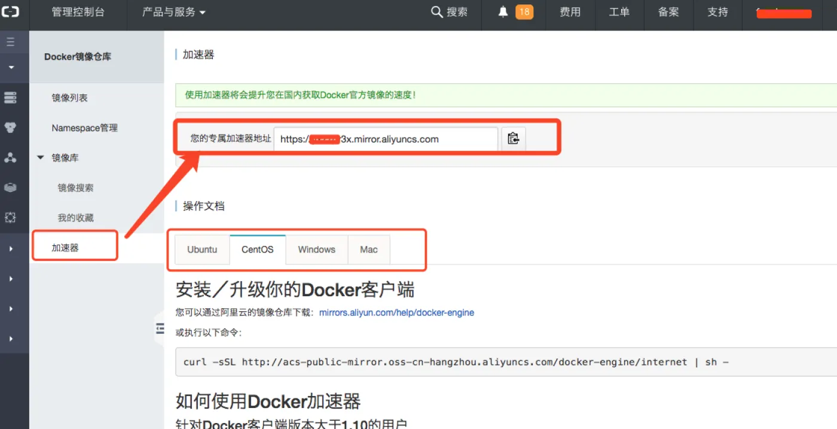Open the database icon below the server icon

coord(10,127)
